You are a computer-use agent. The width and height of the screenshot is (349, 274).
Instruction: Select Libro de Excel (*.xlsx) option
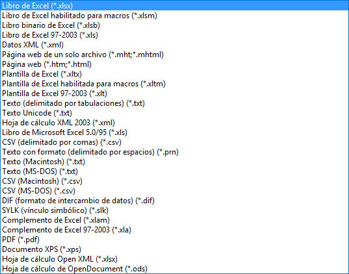tap(174, 6)
